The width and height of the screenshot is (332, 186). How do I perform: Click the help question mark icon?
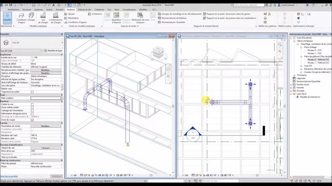[313, 5]
